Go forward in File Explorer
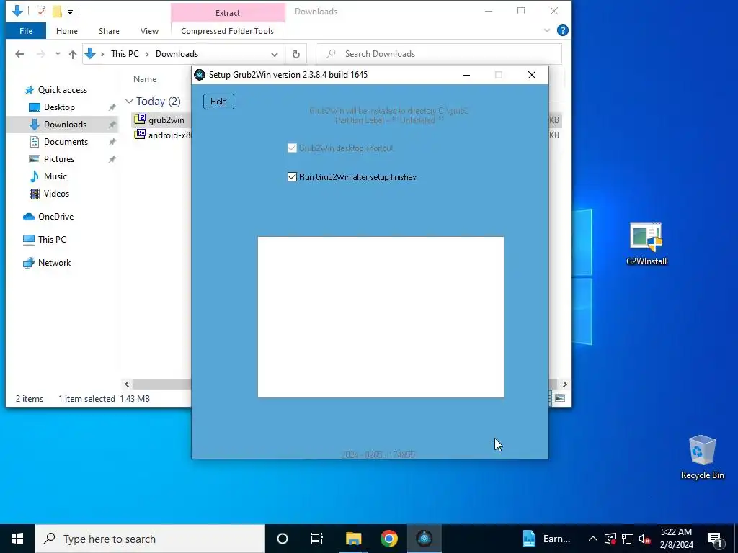Image resolution: width=738 pixels, height=553 pixels. (41, 54)
